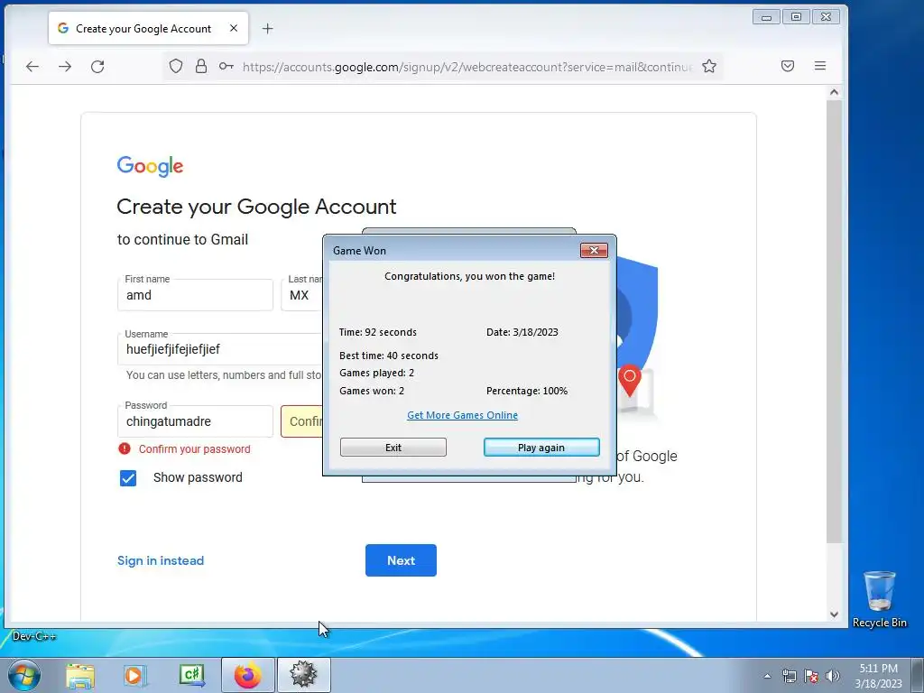924x693 pixels.
Task: Open the Action Center flag icon
Action: pos(811,676)
